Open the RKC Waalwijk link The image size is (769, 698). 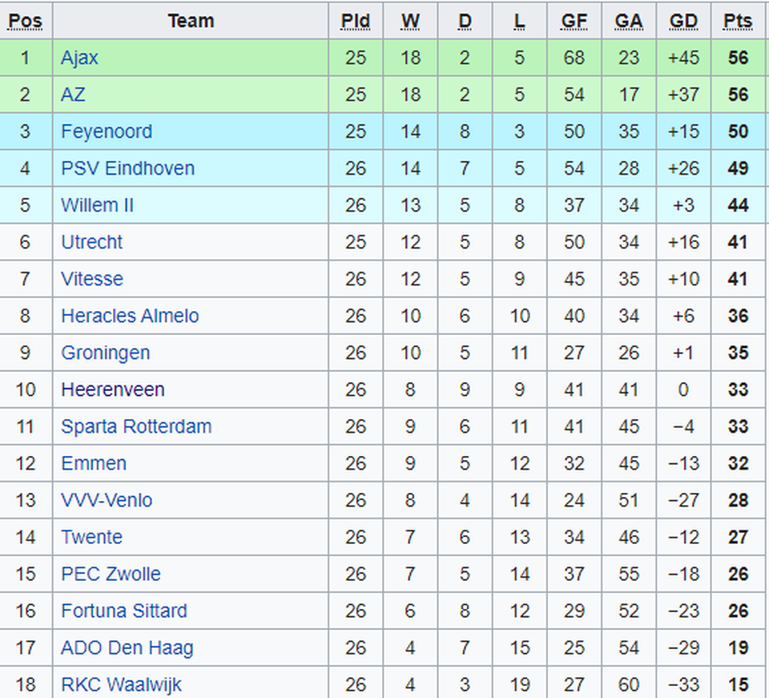[x=121, y=684]
